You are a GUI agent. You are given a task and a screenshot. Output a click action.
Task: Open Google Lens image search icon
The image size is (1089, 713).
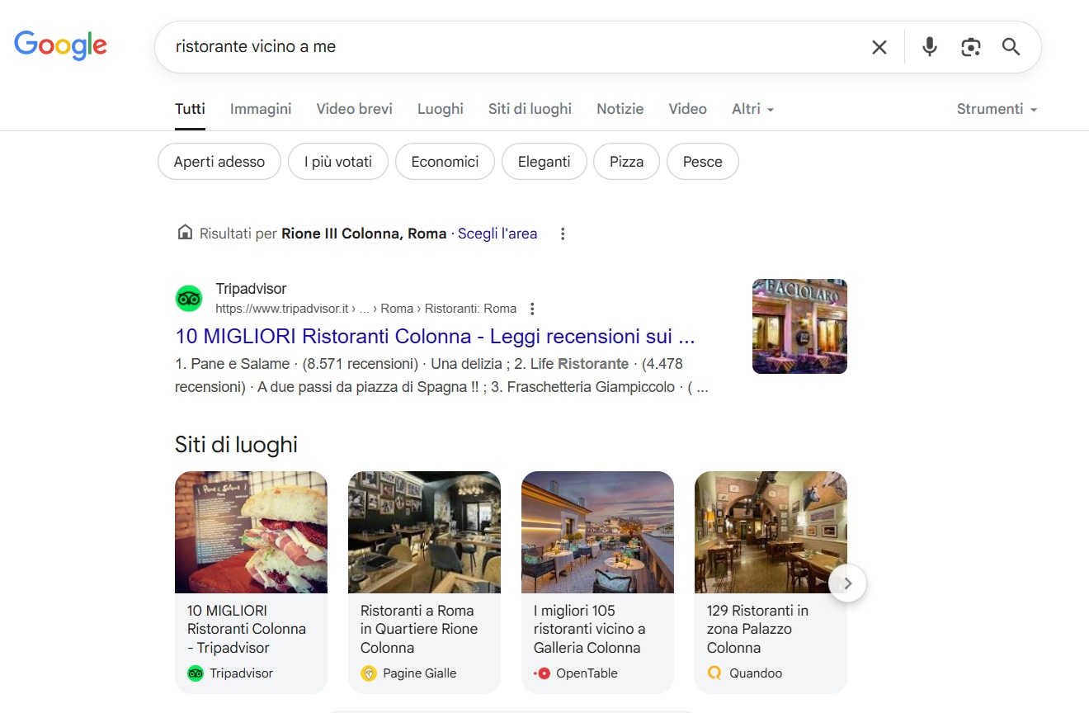point(971,47)
